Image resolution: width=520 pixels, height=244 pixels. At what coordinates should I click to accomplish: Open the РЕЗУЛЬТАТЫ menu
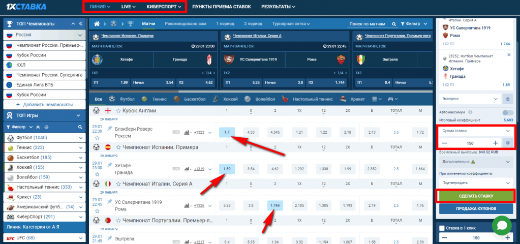tap(278, 7)
